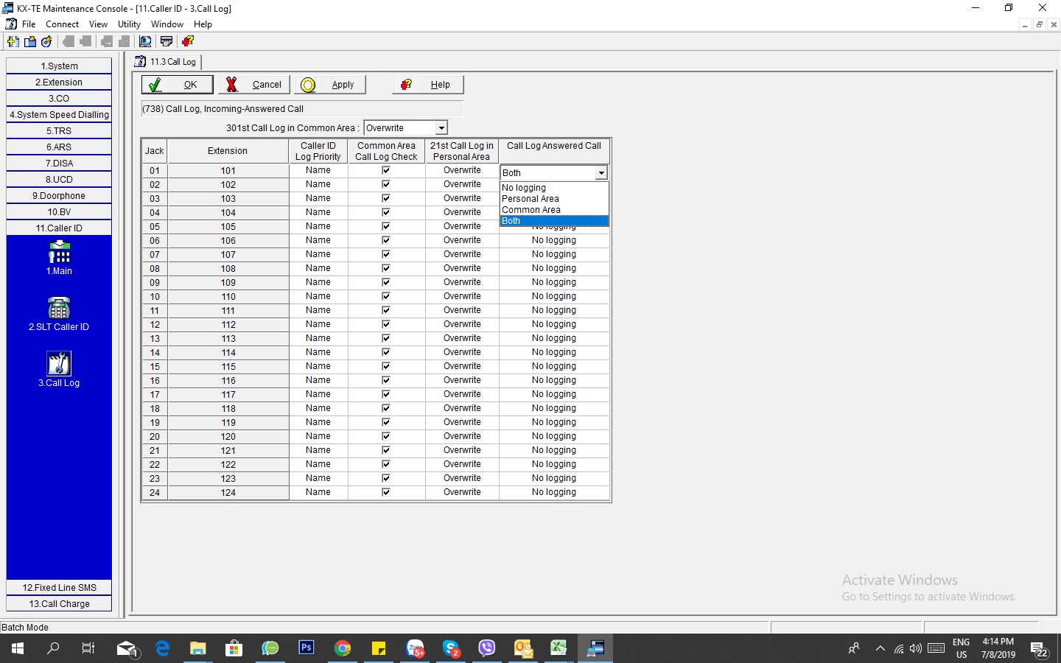Click the print toolbar icon
Screen dimensions: 1061x663
pyautogui.click(x=167, y=41)
